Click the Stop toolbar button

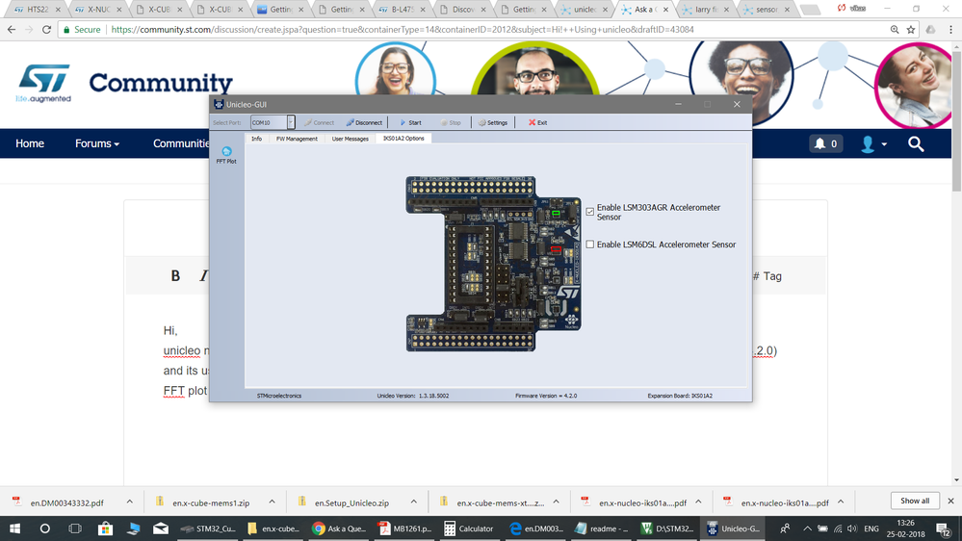(451, 122)
